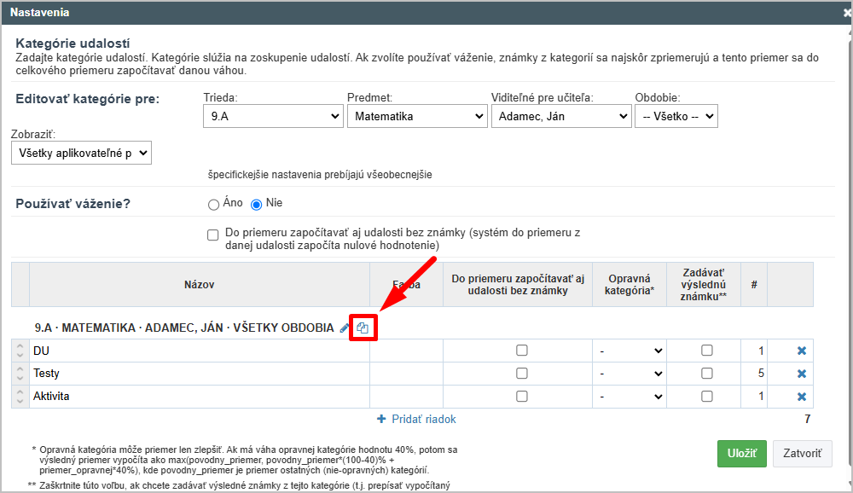Expand the Obdobie dropdown
This screenshot has width=853, height=493.
(x=676, y=116)
